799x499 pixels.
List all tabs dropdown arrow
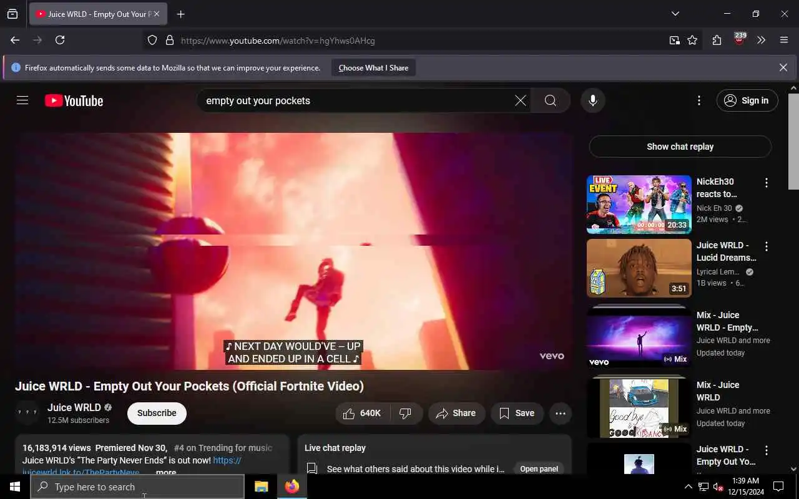point(675,14)
